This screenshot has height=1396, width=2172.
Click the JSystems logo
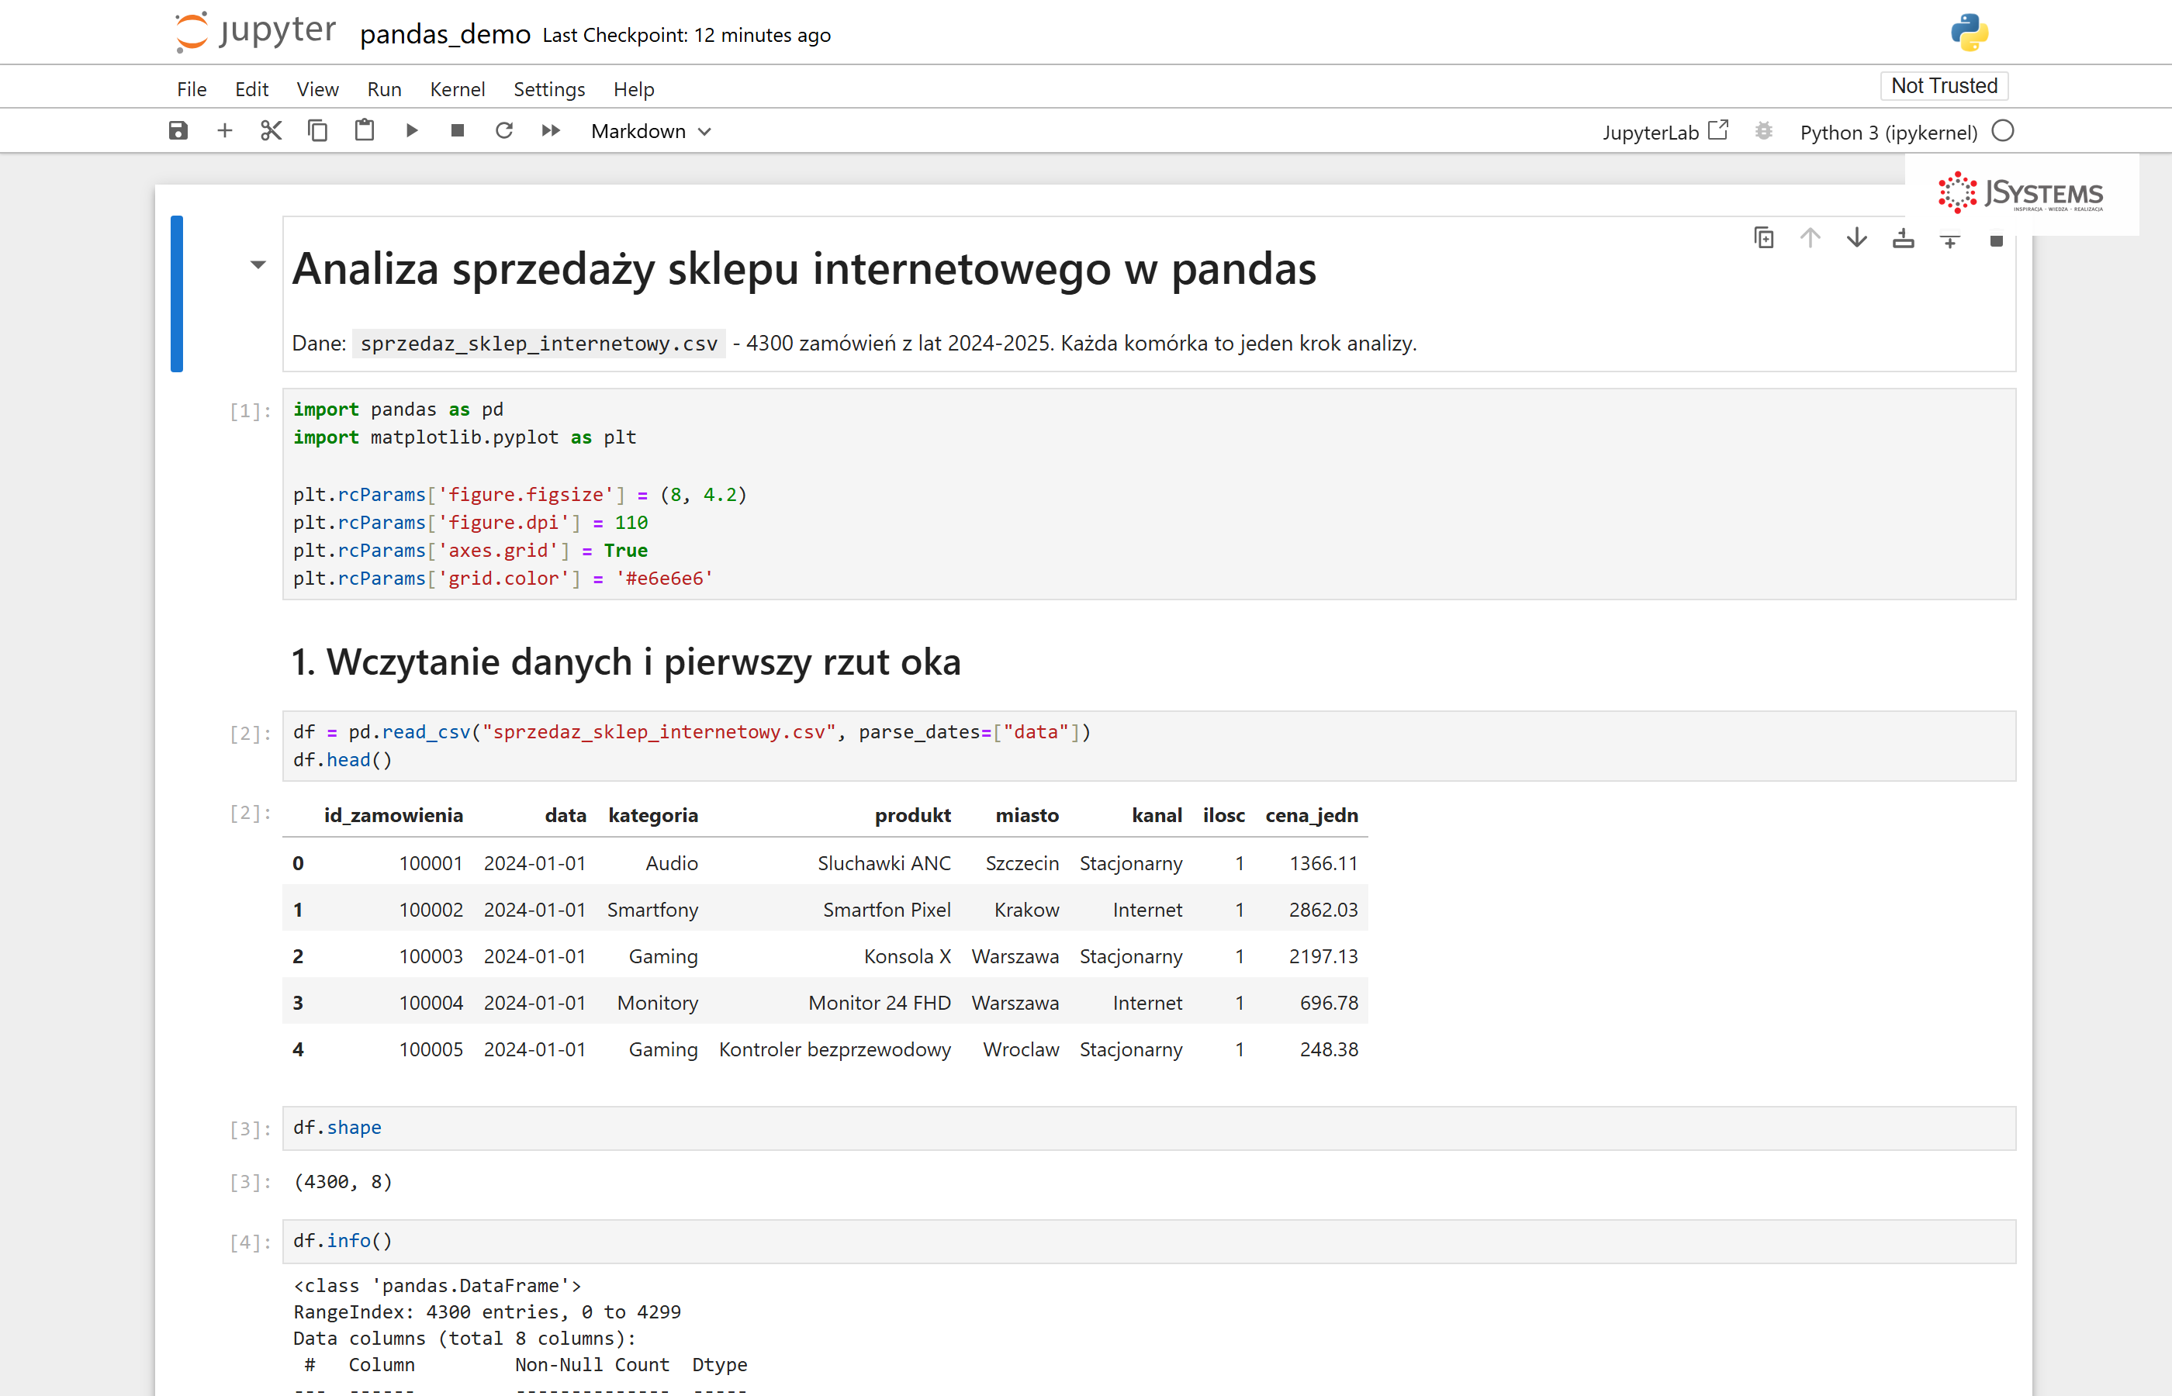pyautogui.click(x=2022, y=193)
